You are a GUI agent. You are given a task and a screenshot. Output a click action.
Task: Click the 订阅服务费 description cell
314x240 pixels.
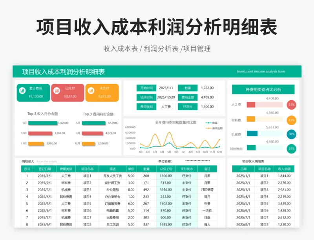[x=113, y=204]
